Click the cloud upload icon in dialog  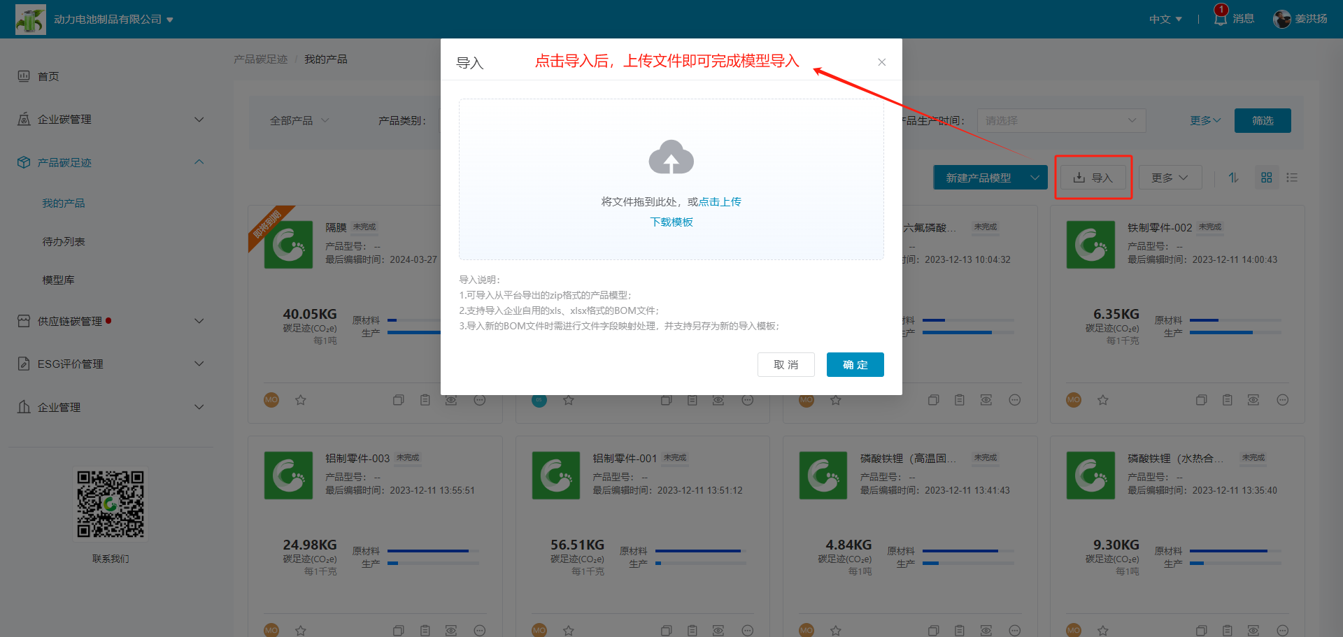click(x=671, y=157)
